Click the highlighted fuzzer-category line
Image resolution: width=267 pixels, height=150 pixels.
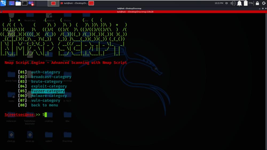pos(48,91)
